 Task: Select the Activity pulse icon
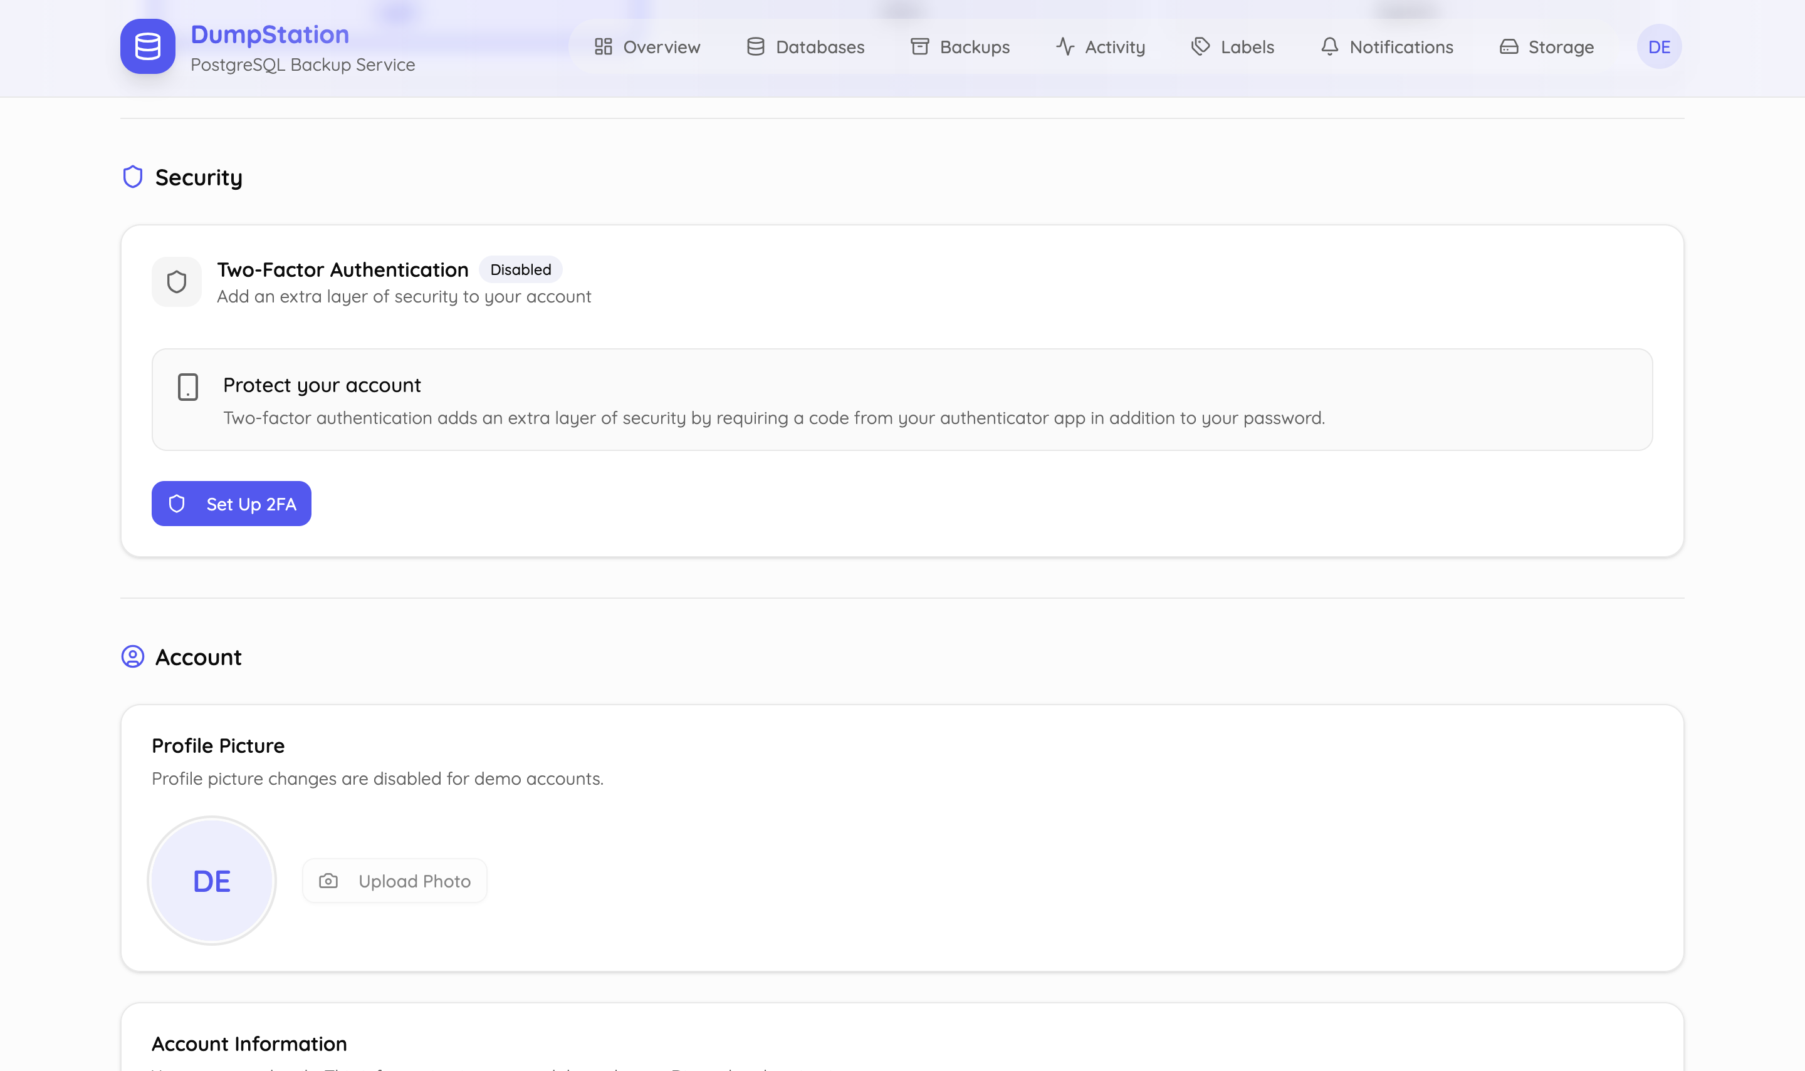point(1064,46)
